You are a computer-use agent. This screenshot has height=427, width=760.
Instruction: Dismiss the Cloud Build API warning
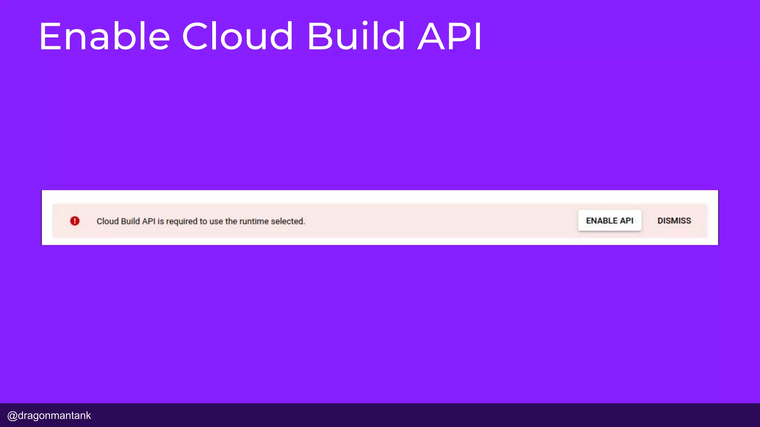(x=674, y=221)
